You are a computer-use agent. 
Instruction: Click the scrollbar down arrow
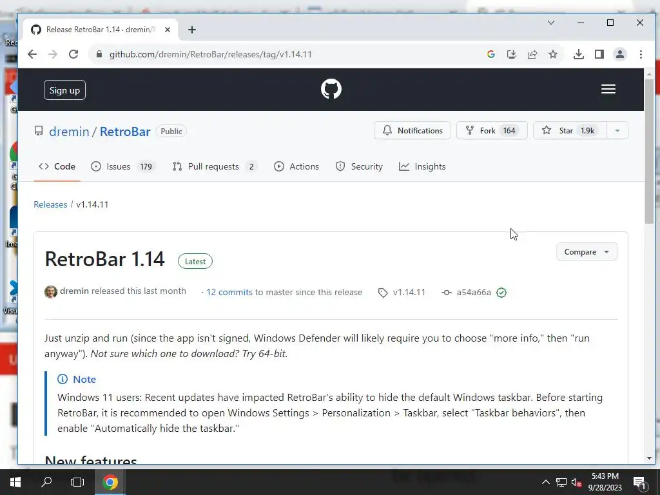click(649, 458)
